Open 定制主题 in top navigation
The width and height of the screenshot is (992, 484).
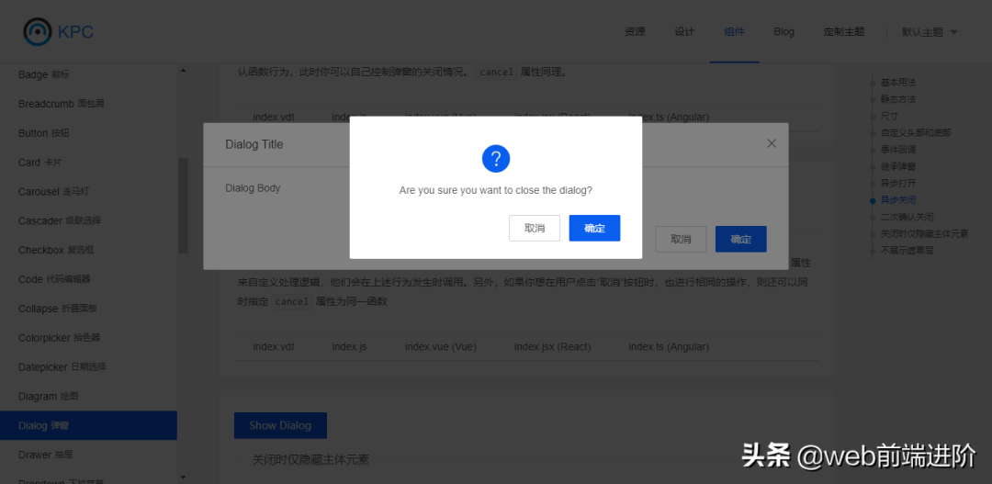tap(844, 31)
